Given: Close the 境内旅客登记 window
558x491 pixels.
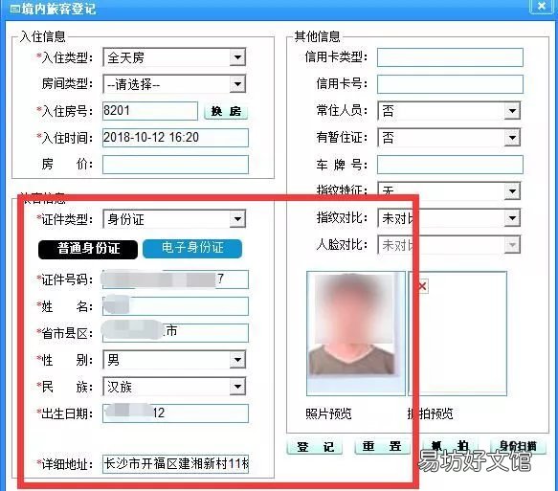Looking at the screenshot, I should pos(542,6).
